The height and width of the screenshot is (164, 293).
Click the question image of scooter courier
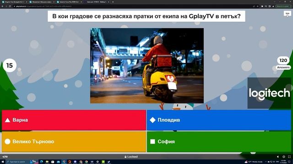point(147,66)
